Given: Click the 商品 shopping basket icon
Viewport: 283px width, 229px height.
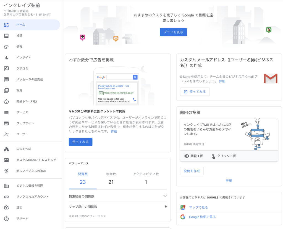Looking at the screenshot, I should coord(6,101).
